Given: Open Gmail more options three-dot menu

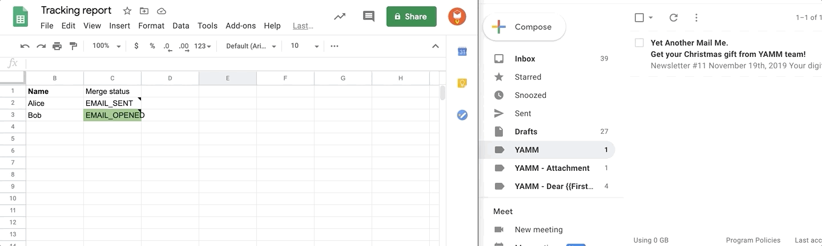Looking at the screenshot, I should point(696,18).
